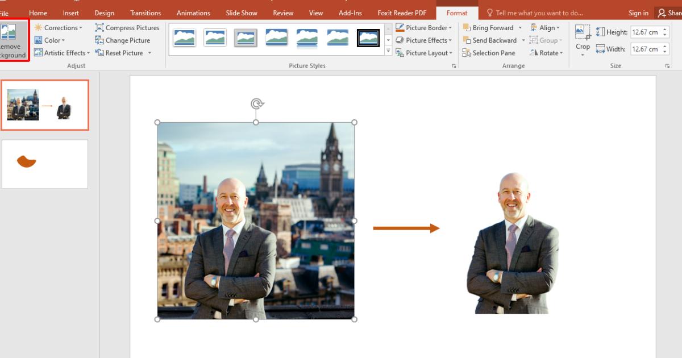Viewport: 682px width, 358px height.
Task: Open the Corrections dropdown
Action: click(x=59, y=27)
